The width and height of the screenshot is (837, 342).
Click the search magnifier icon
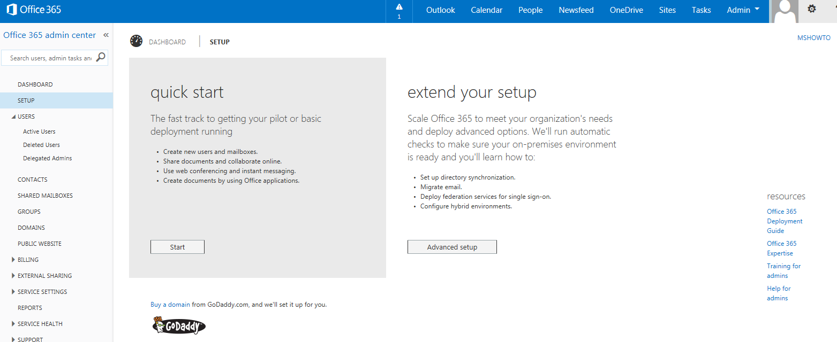101,57
